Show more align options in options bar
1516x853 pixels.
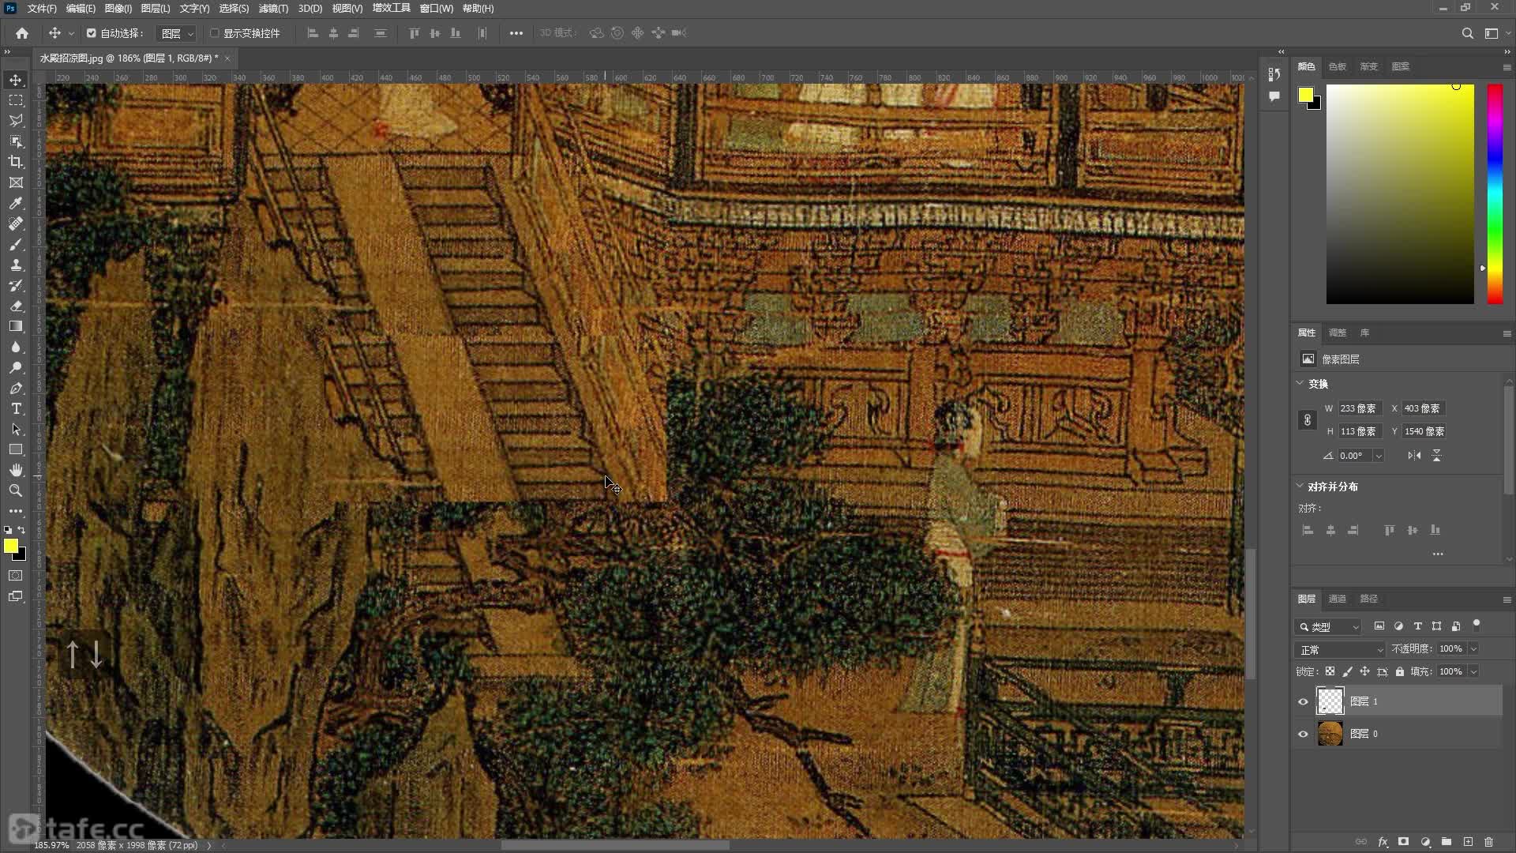516,33
